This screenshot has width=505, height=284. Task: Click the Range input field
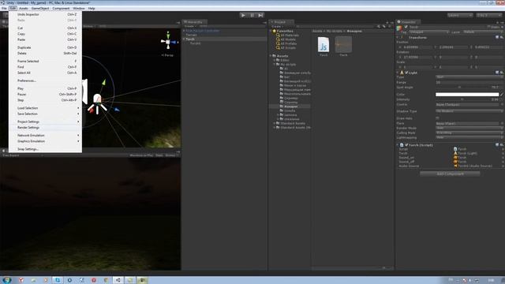point(469,82)
